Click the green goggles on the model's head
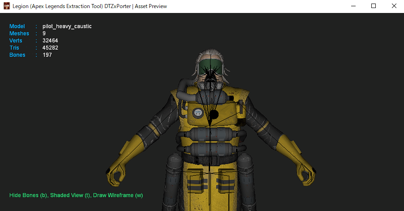The width and height of the screenshot is (404, 211). tap(211, 67)
